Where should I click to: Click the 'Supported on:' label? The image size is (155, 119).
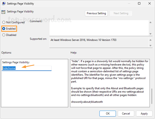pos(38,39)
